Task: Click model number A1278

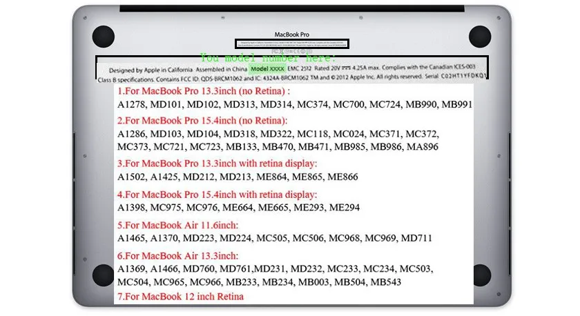Action: coord(131,105)
